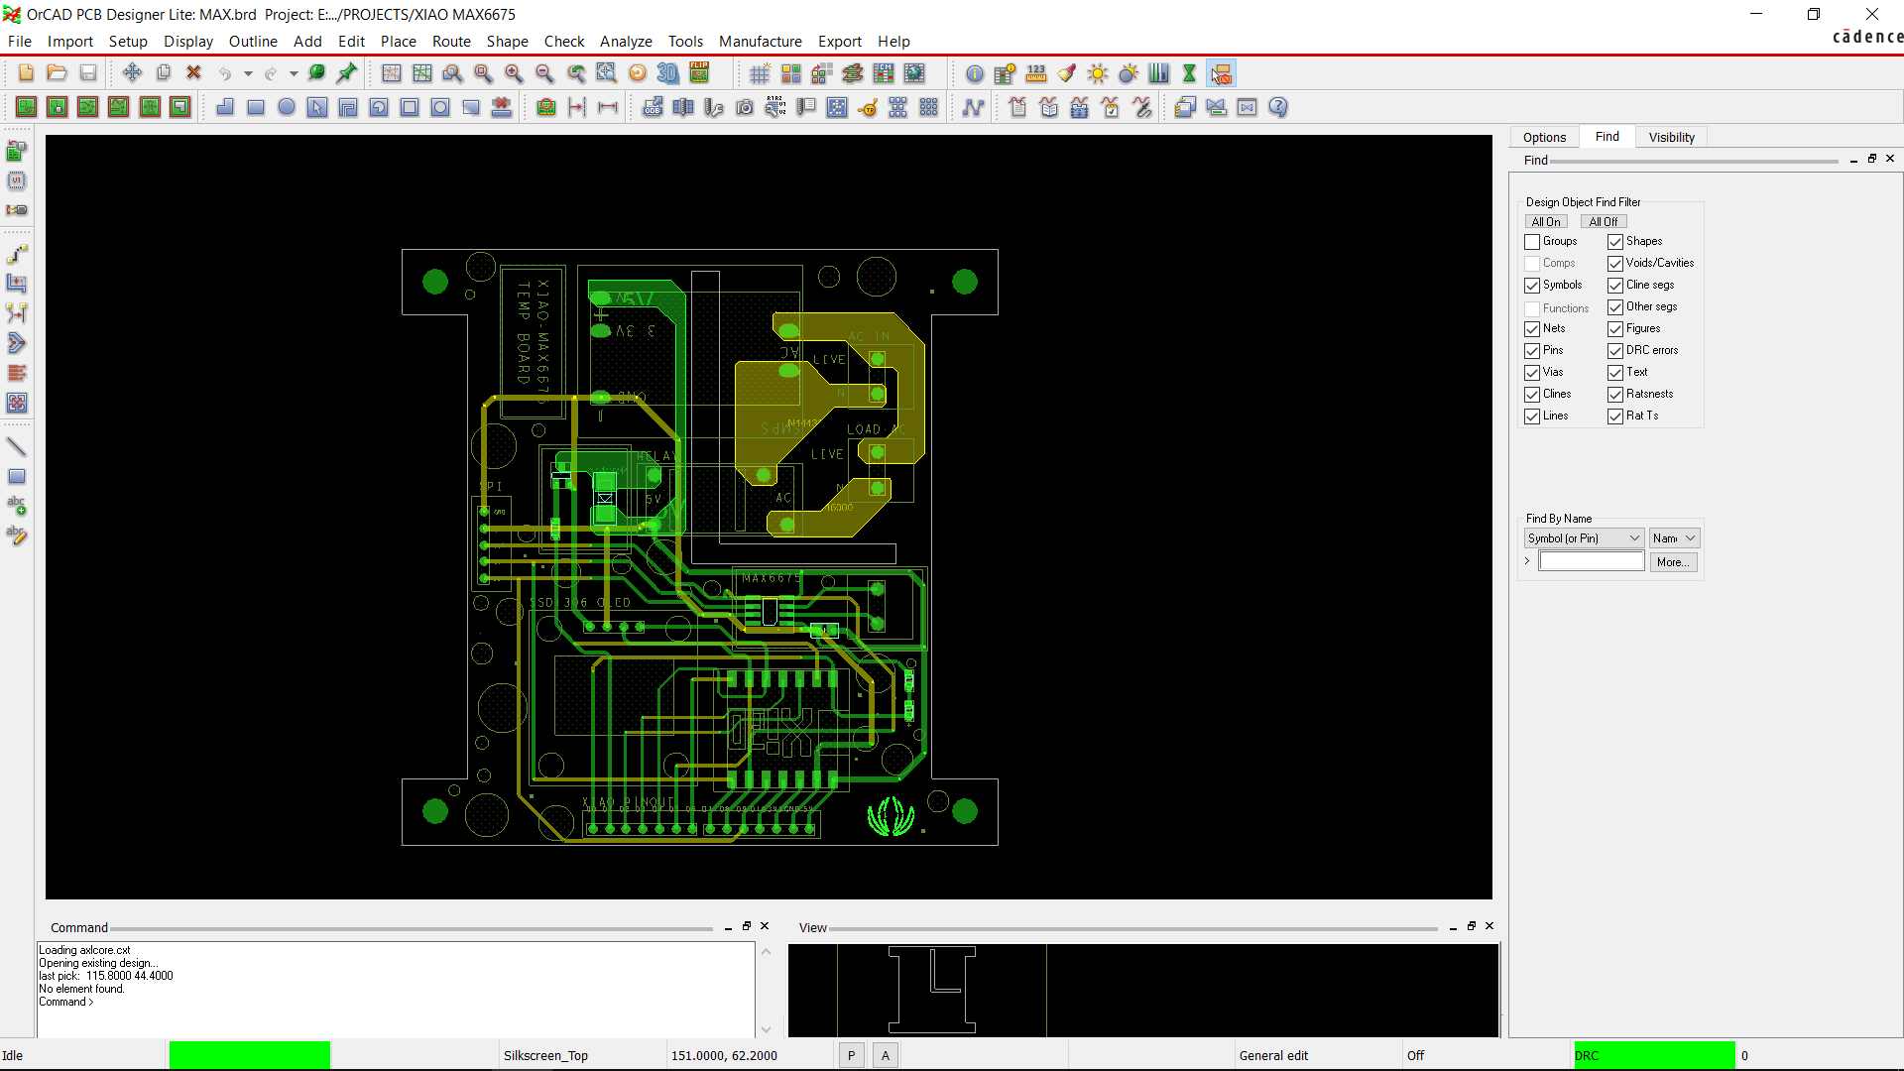
Task: Click the camera snapshot toolbar icon
Action: (745, 108)
